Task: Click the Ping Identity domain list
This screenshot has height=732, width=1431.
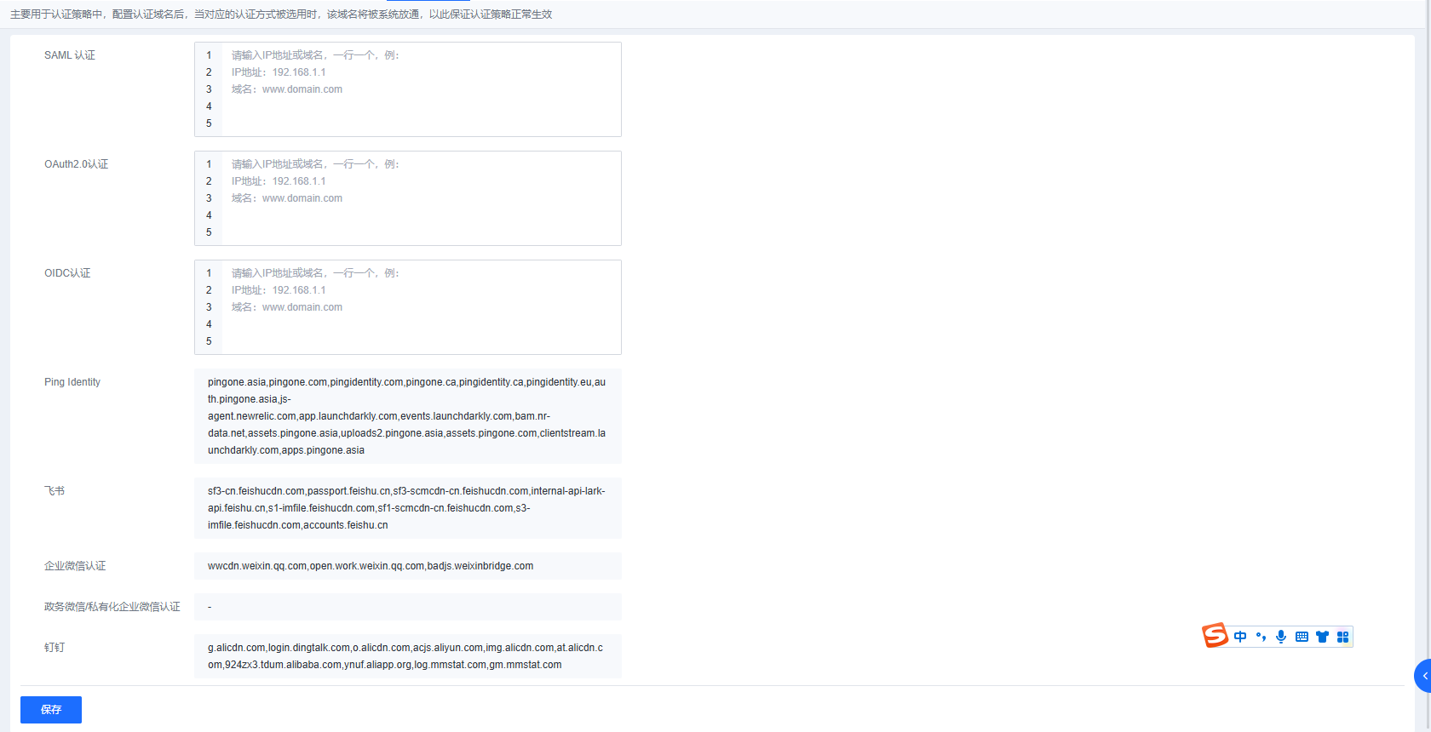Action: (407, 416)
